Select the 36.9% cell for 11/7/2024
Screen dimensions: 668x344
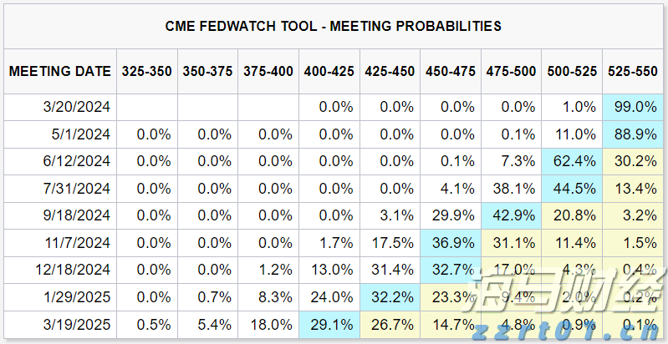click(x=451, y=242)
